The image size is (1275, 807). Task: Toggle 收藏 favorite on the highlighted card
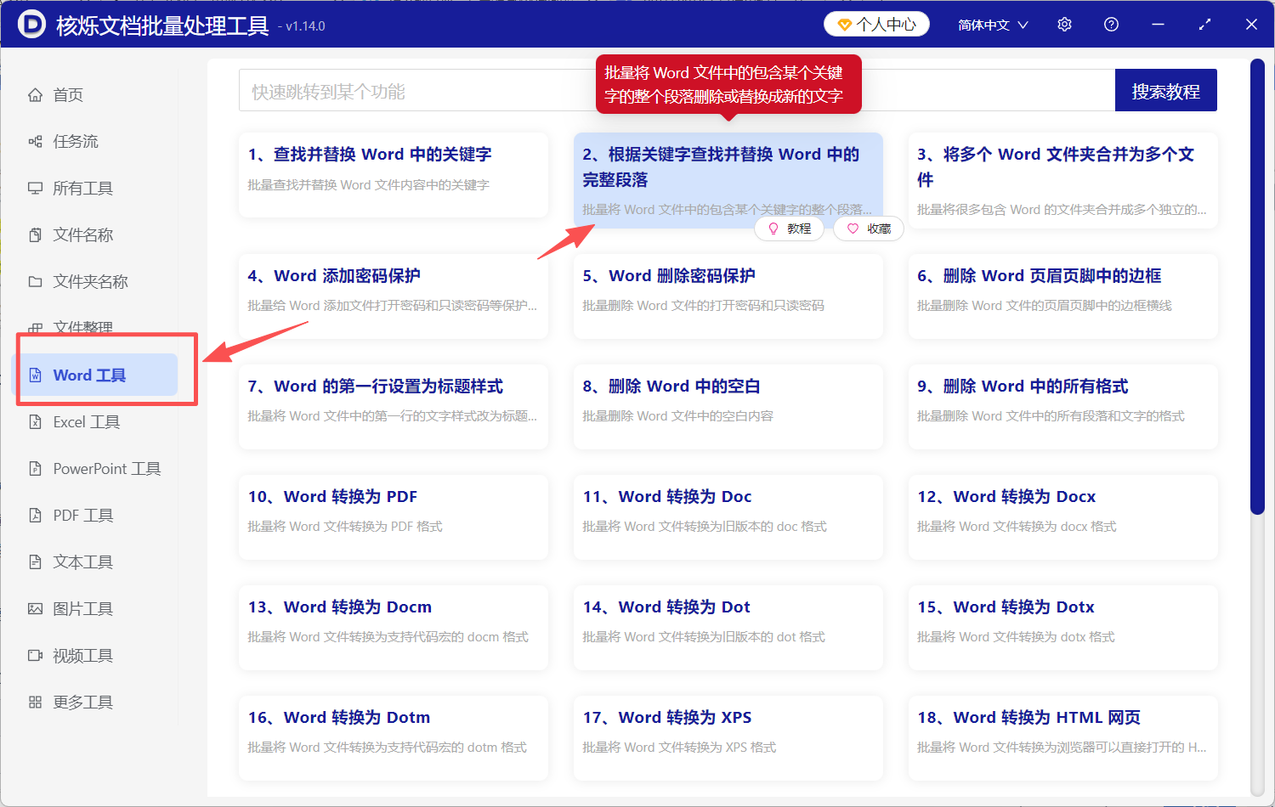[868, 229]
